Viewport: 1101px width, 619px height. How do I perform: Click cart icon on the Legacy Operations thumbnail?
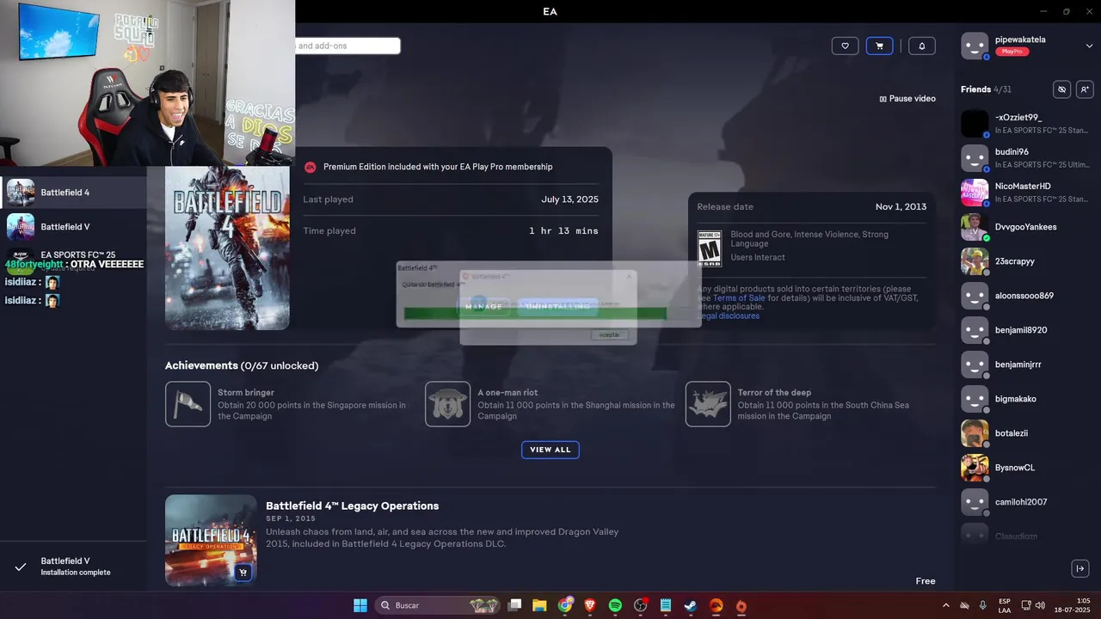[x=243, y=573]
